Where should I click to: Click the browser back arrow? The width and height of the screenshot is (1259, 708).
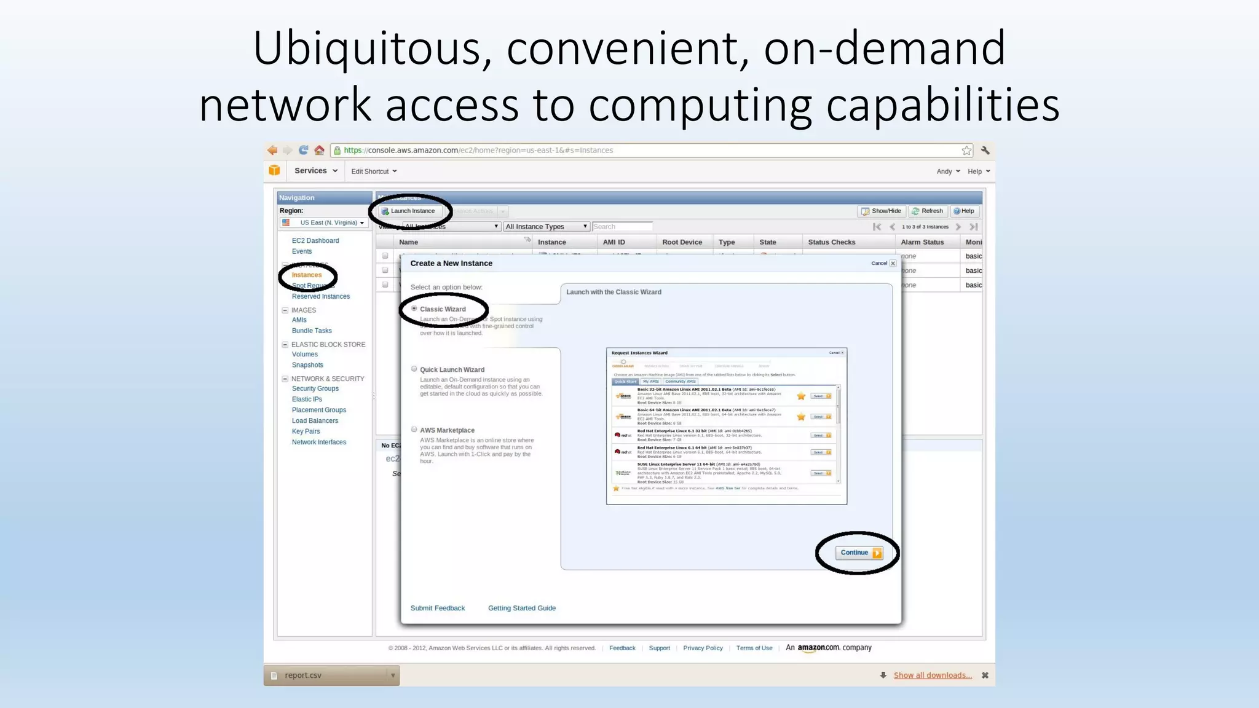272,150
